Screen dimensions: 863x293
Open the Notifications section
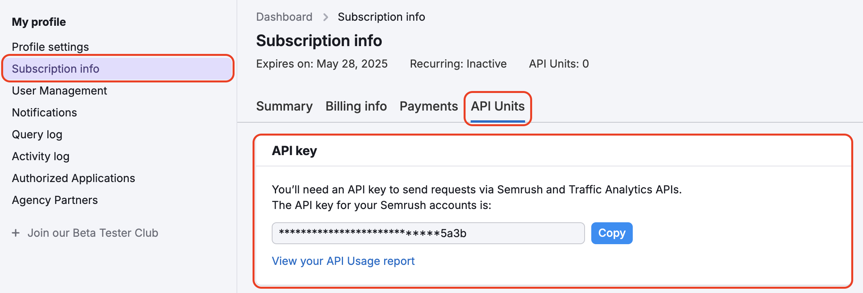[44, 112]
